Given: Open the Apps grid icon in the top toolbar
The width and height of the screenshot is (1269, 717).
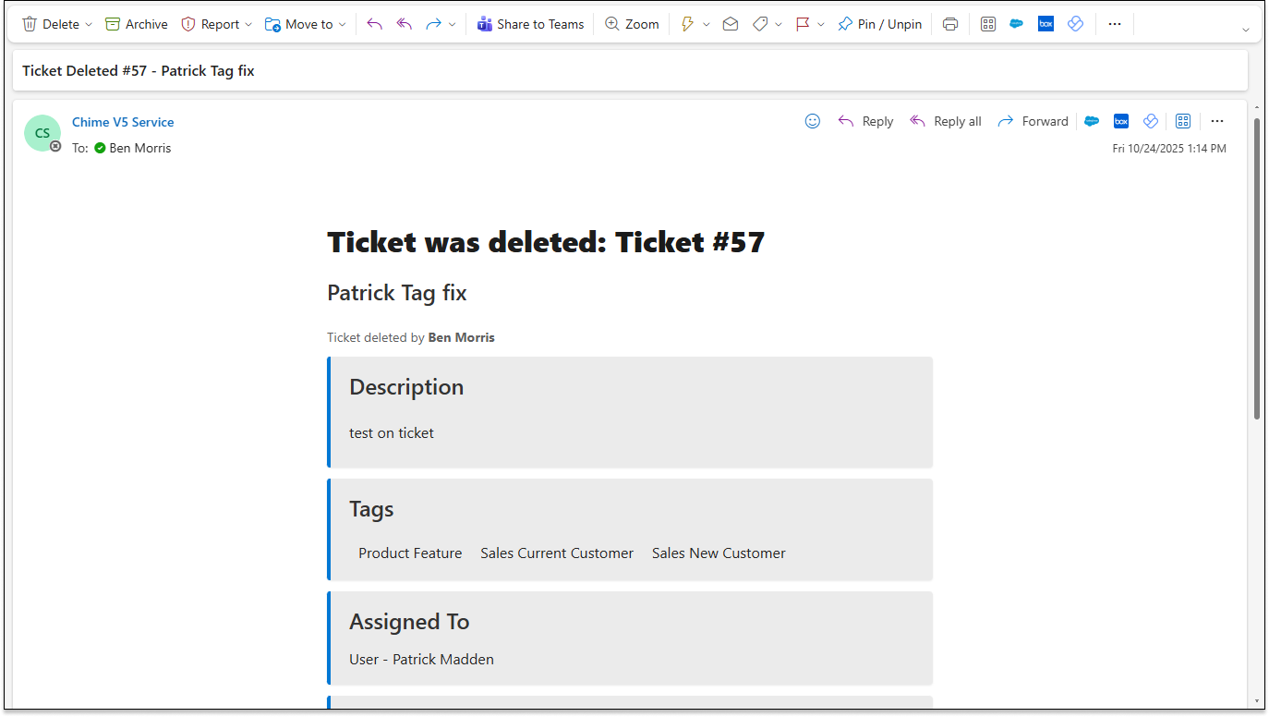Looking at the screenshot, I should (x=988, y=24).
